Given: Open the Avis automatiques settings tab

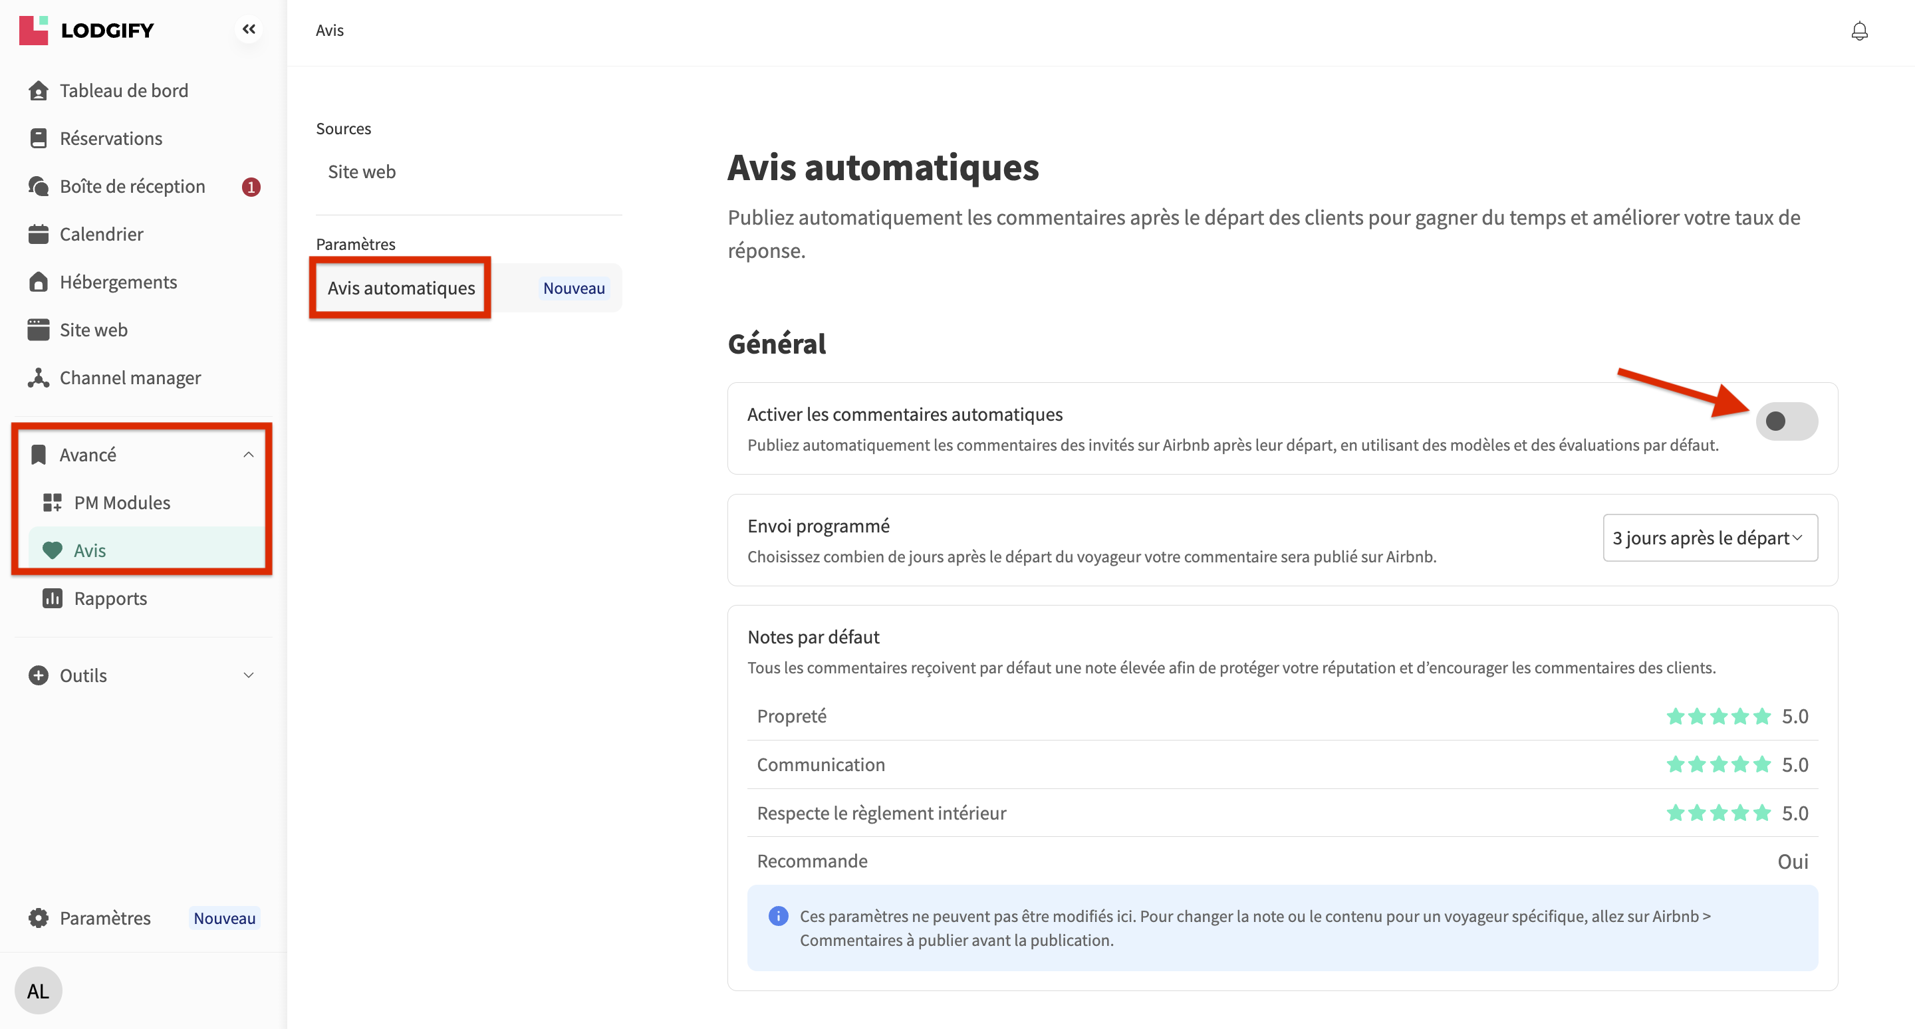Looking at the screenshot, I should 401,288.
